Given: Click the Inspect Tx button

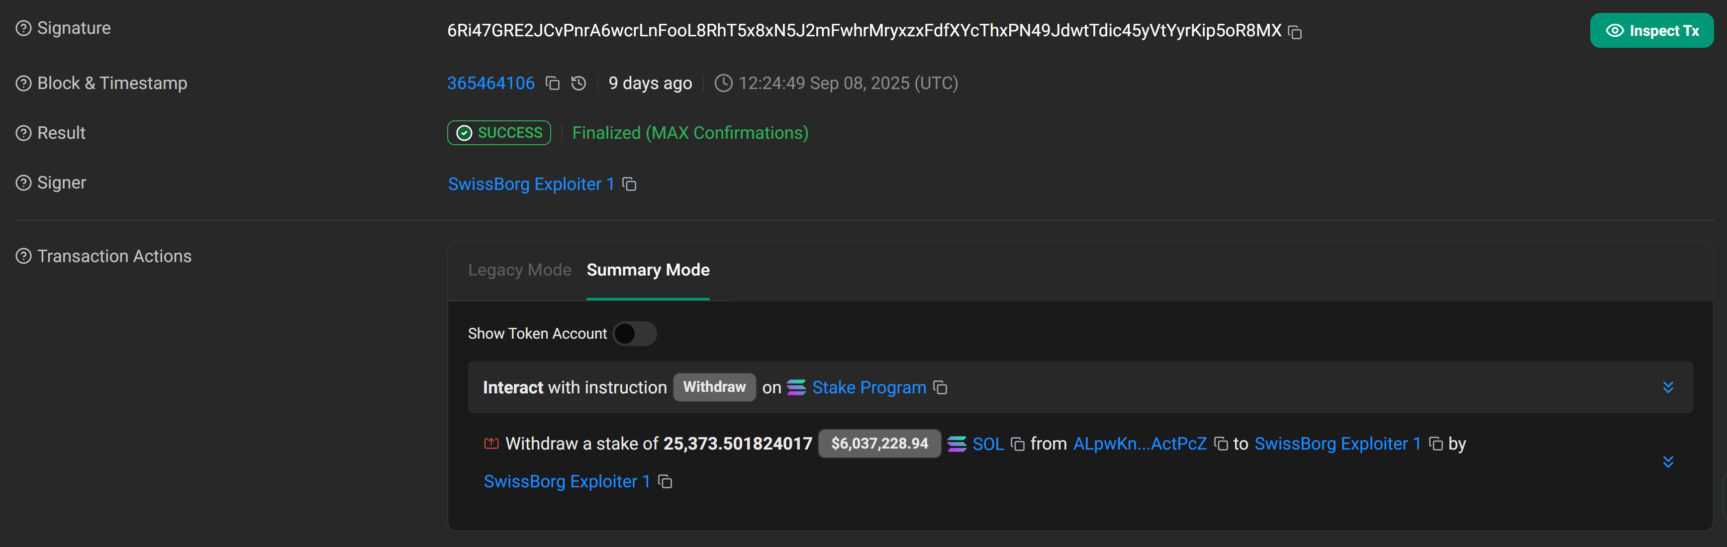Looking at the screenshot, I should (1651, 31).
